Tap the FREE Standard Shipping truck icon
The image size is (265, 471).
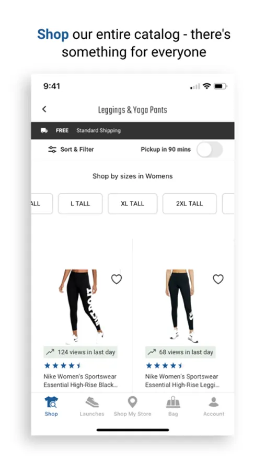pos(44,130)
